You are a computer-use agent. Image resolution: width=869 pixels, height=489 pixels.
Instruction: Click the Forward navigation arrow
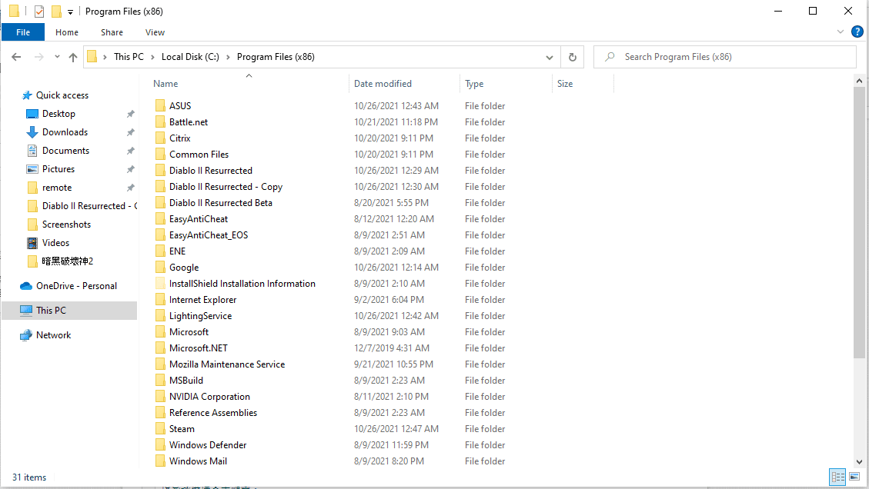coord(38,57)
